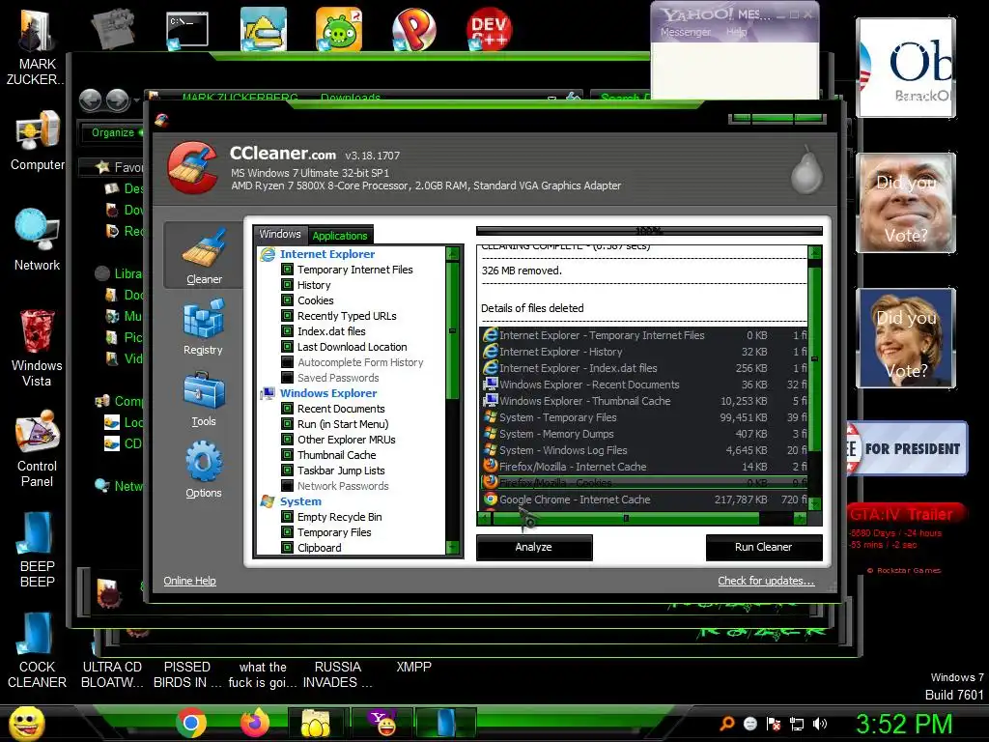Click Yahoo Messenger taskbar button
Screen dimensions: 989x742
click(x=382, y=723)
